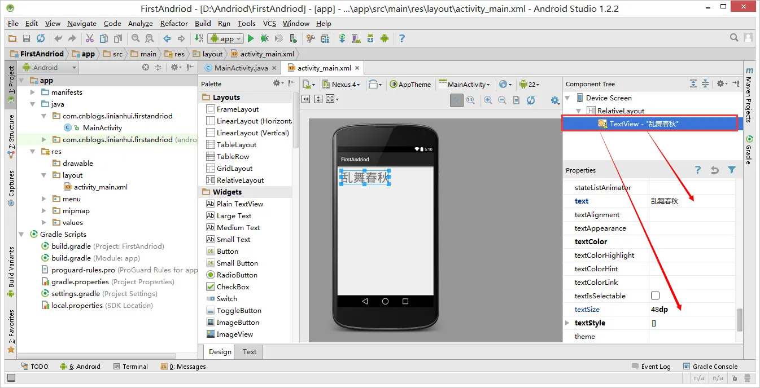
Task: Click the Debug app bug icon
Action: 265,38
